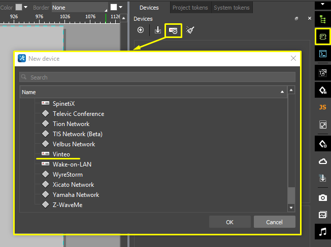Switch to the Project tokens tab
The image size is (331, 247).
(x=190, y=8)
